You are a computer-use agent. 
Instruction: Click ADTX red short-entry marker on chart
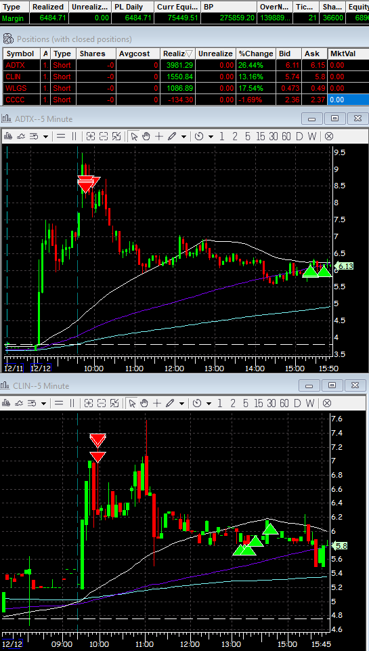[x=87, y=184]
